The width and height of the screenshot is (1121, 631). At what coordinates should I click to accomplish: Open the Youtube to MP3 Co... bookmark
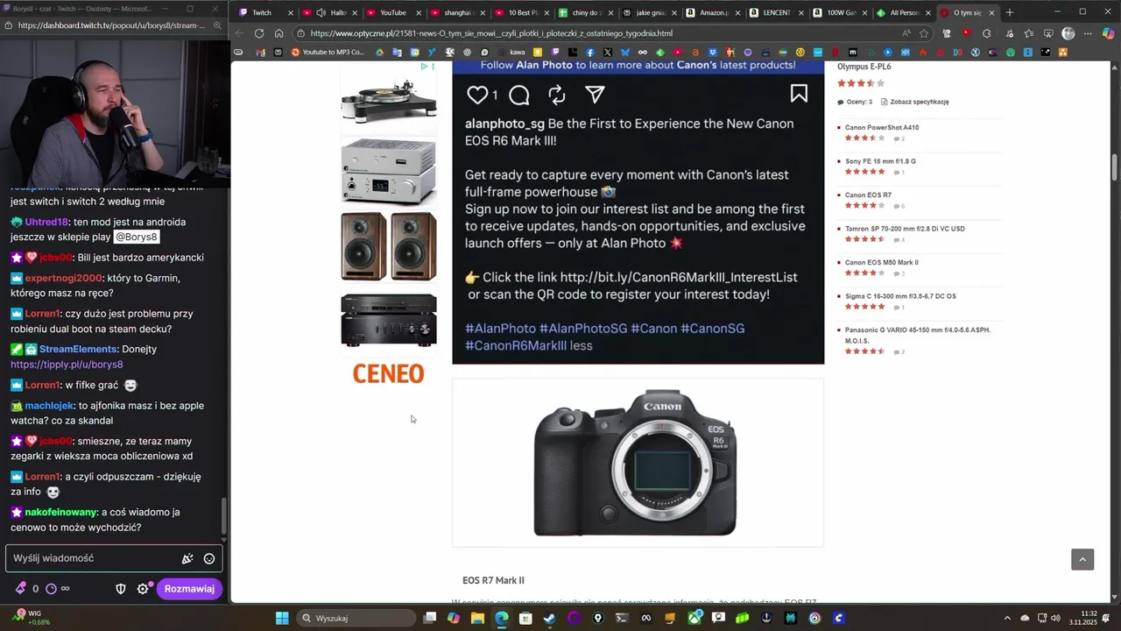[328, 52]
